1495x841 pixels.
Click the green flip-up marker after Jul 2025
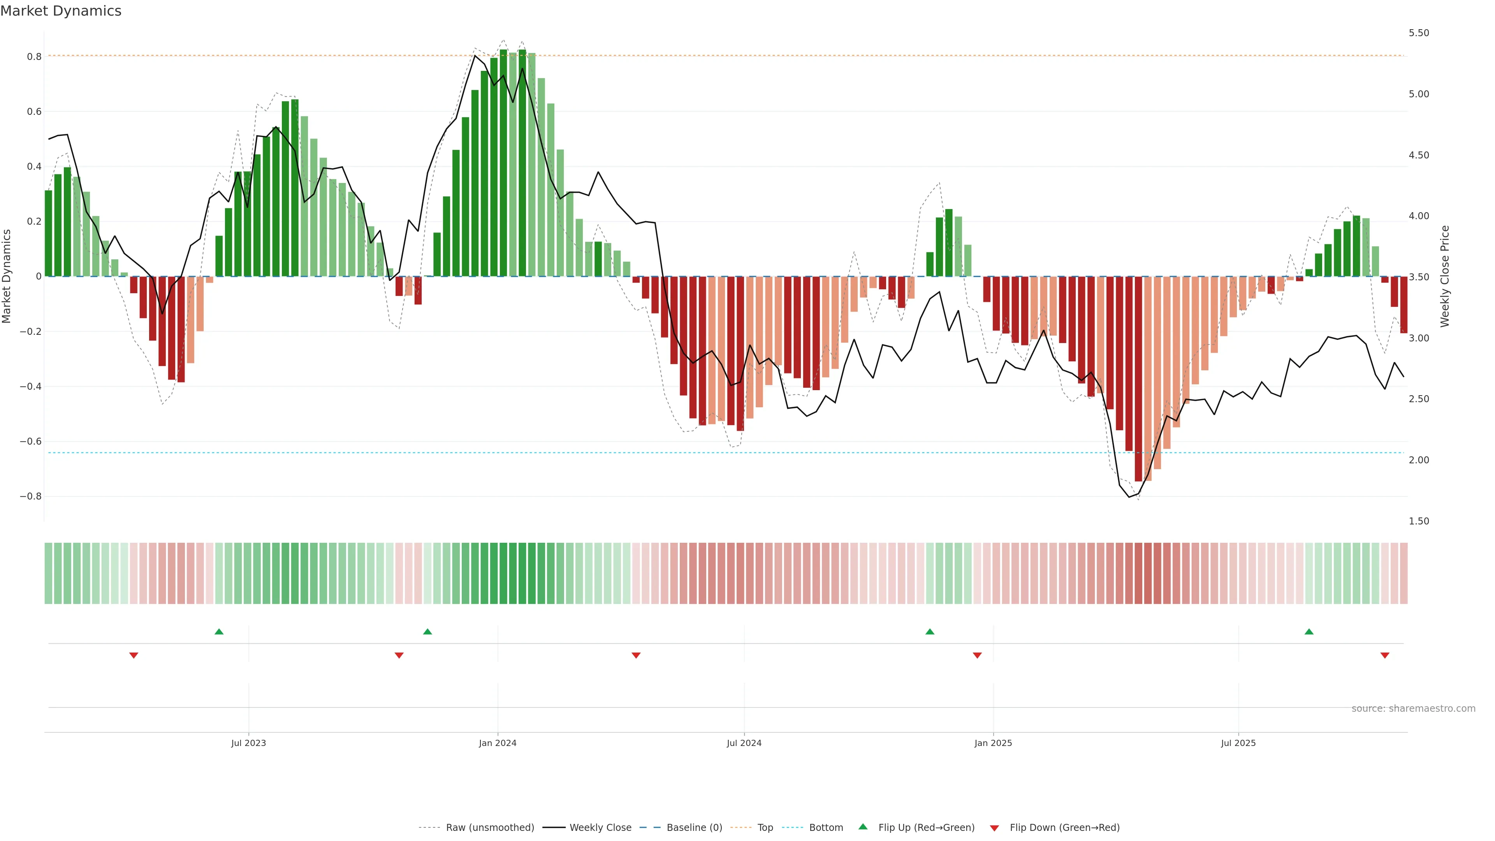[1309, 632]
